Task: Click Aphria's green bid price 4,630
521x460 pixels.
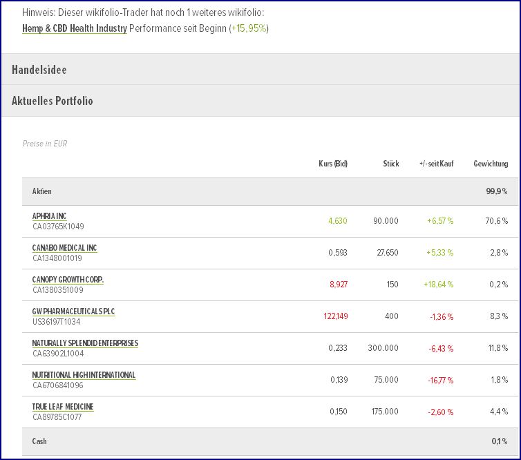Action: coord(337,221)
